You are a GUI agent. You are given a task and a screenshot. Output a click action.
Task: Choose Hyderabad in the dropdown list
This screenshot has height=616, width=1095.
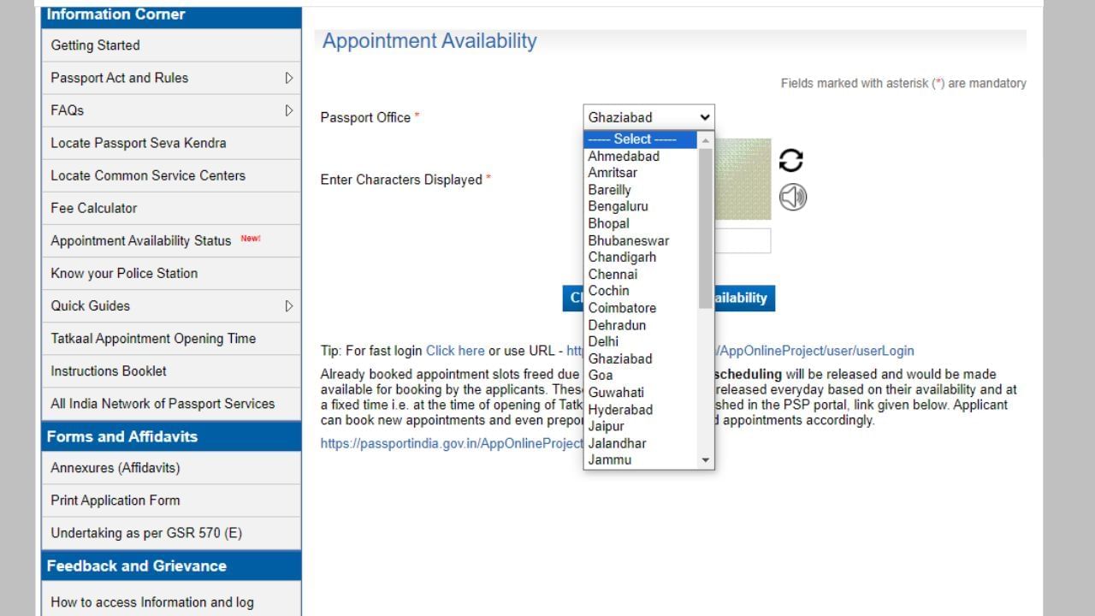(x=620, y=409)
